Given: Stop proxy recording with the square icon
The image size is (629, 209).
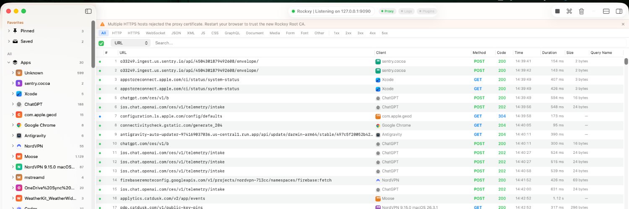Looking at the screenshot, I should pos(557,11).
